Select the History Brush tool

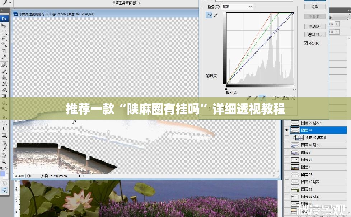(4, 84)
